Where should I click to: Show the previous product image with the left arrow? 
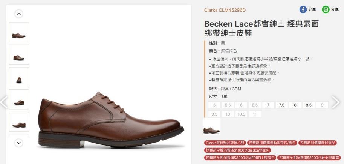[4, 102]
